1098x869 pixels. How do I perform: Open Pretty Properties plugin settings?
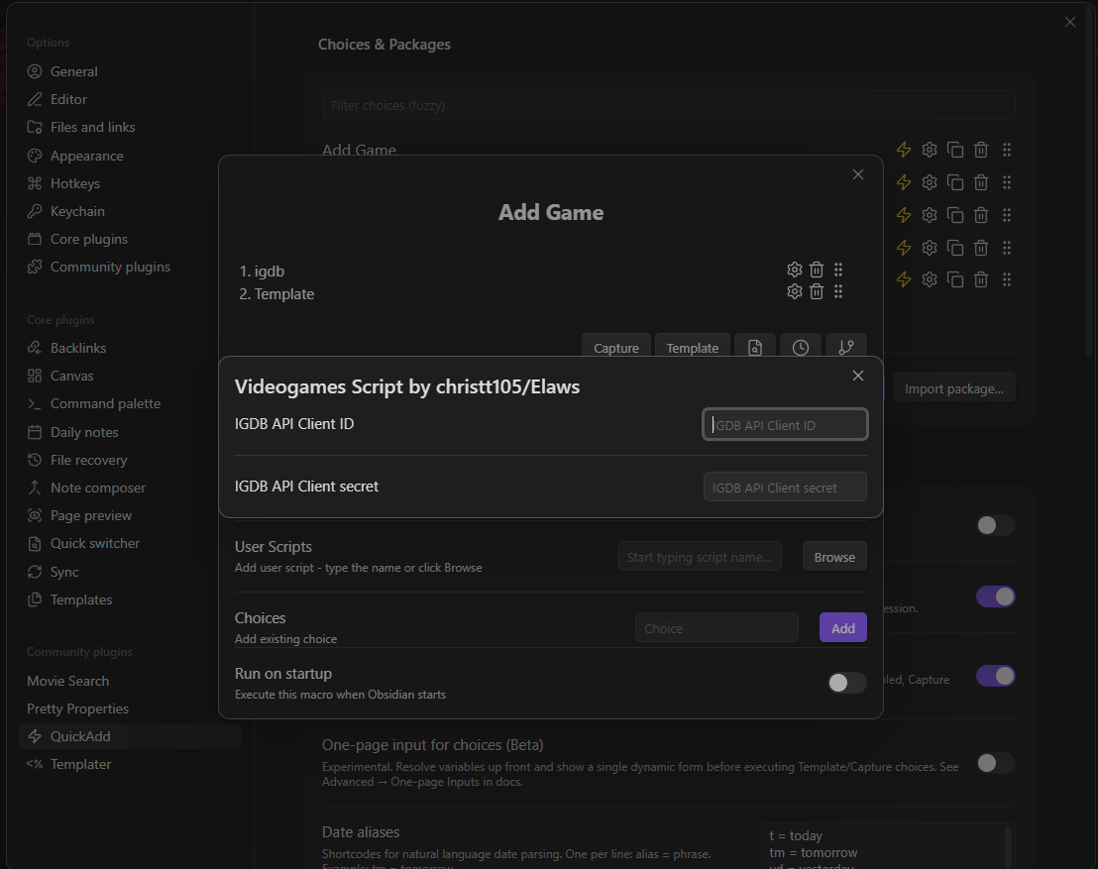pyautogui.click(x=77, y=708)
